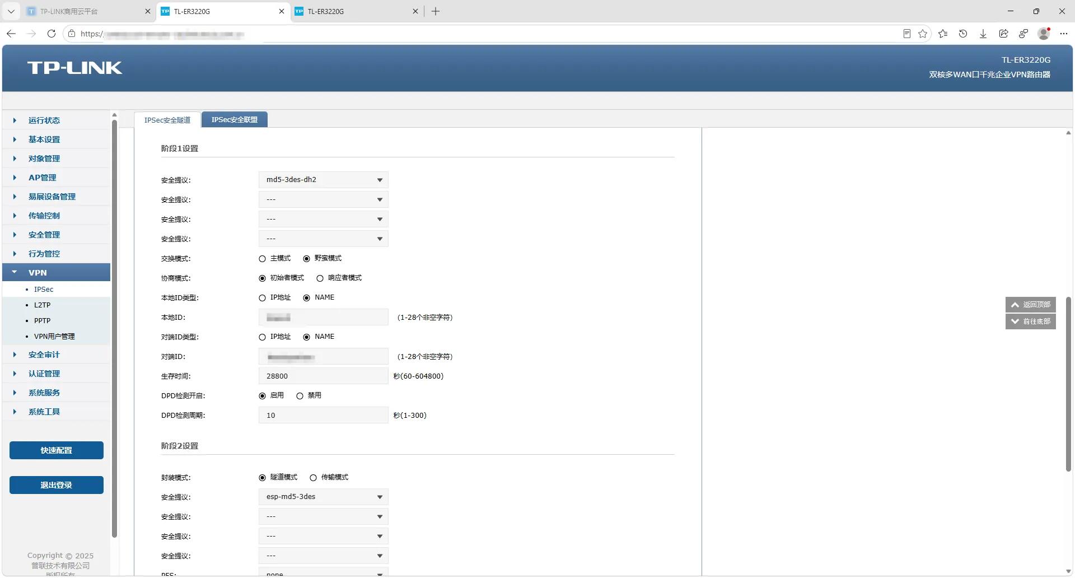This screenshot has width=1075, height=578.
Task: Expand the 传输控制 menu
Action: (56, 216)
